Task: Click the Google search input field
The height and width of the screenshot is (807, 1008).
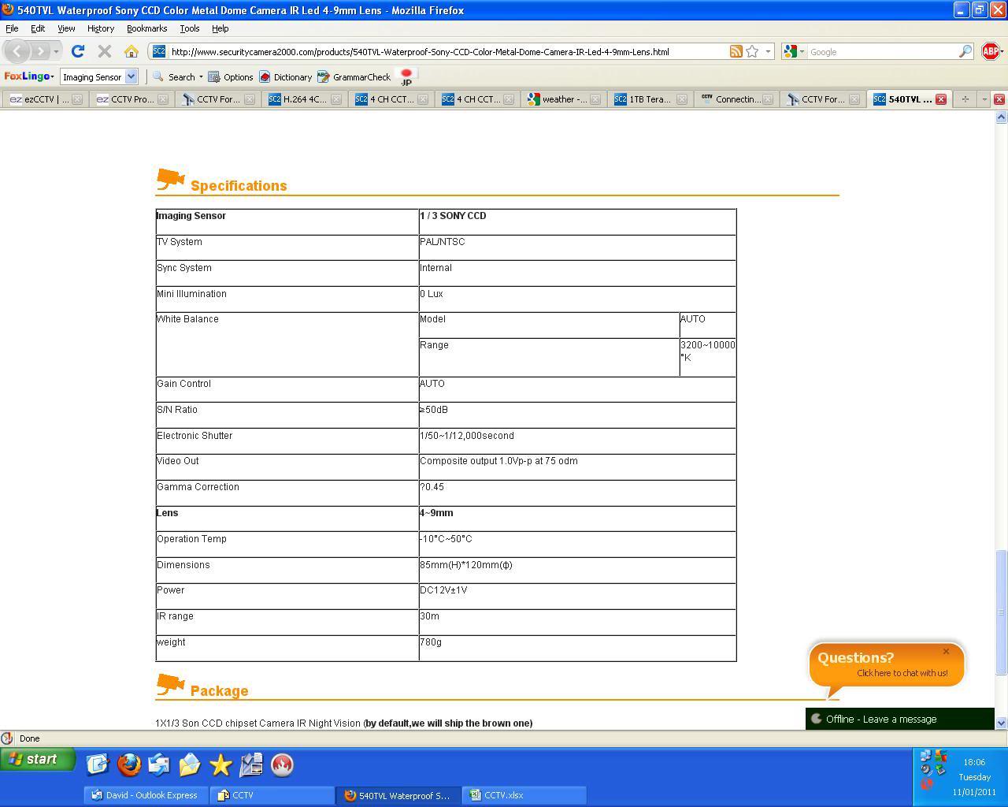Action: tap(882, 52)
